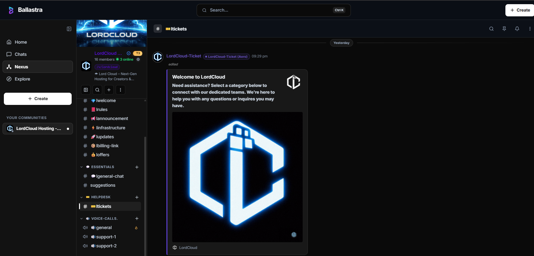The height and width of the screenshot is (256, 534).
Task: Join the support-1 voice channel
Action: tap(110, 237)
